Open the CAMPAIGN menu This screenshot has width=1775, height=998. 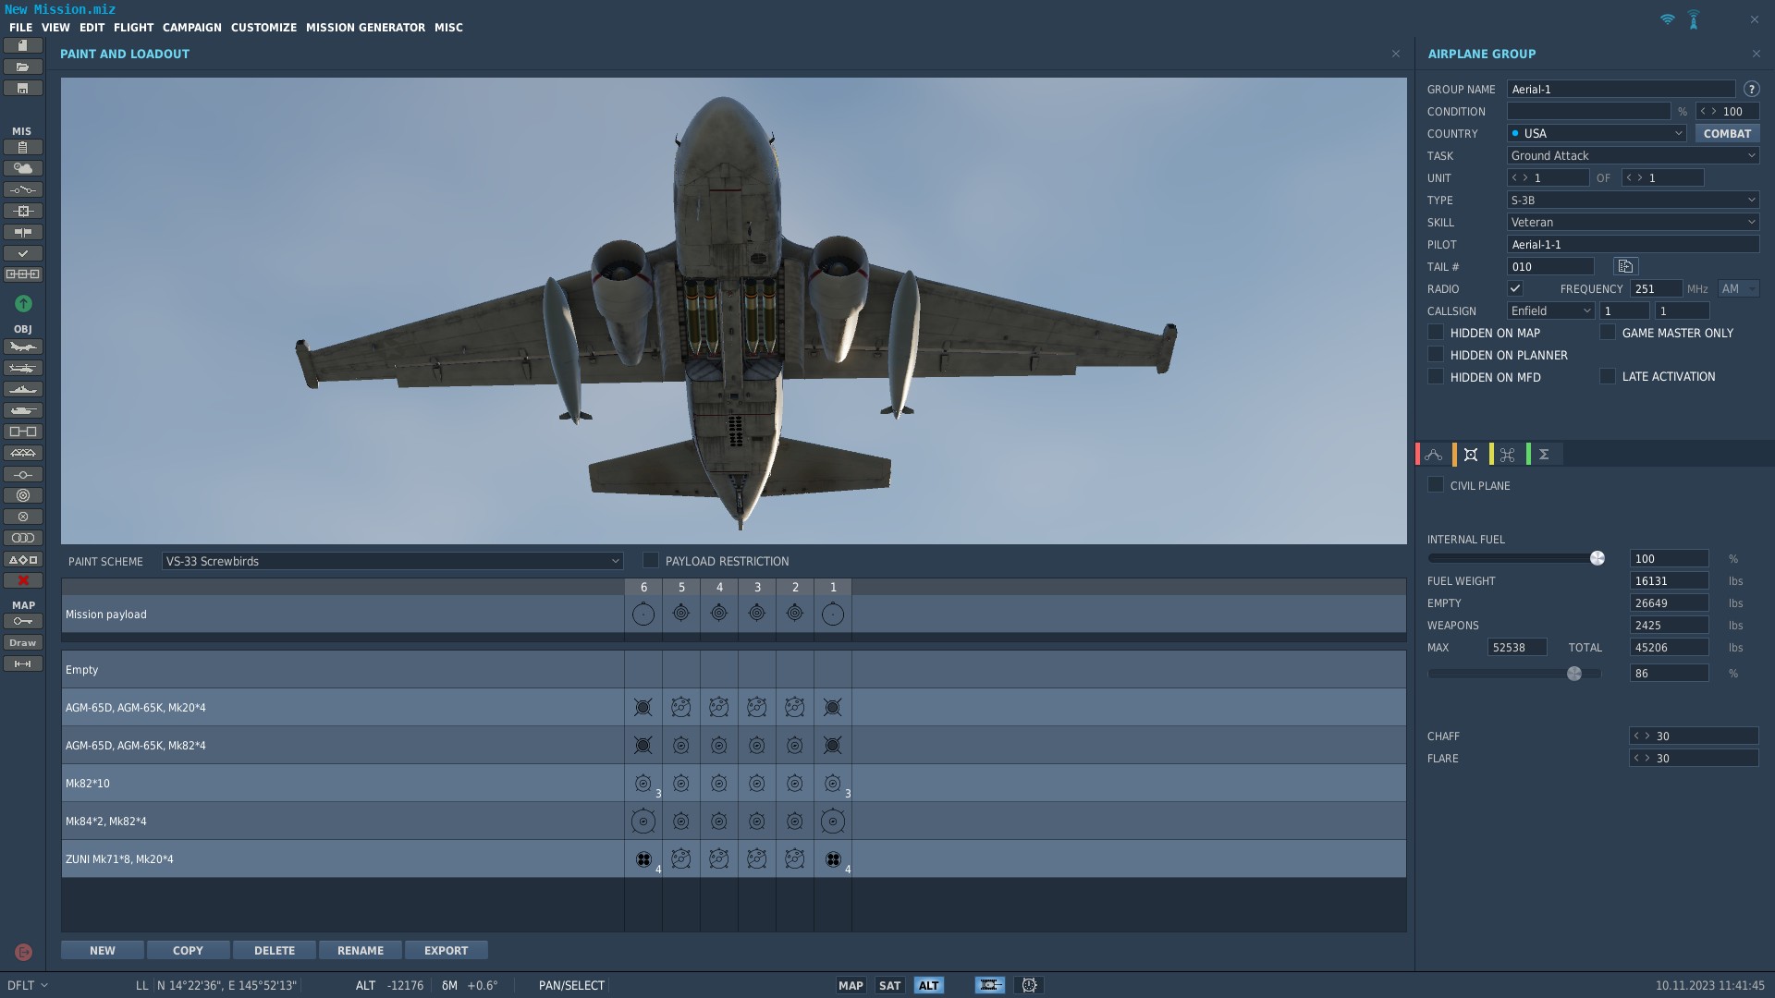pyautogui.click(x=191, y=27)
